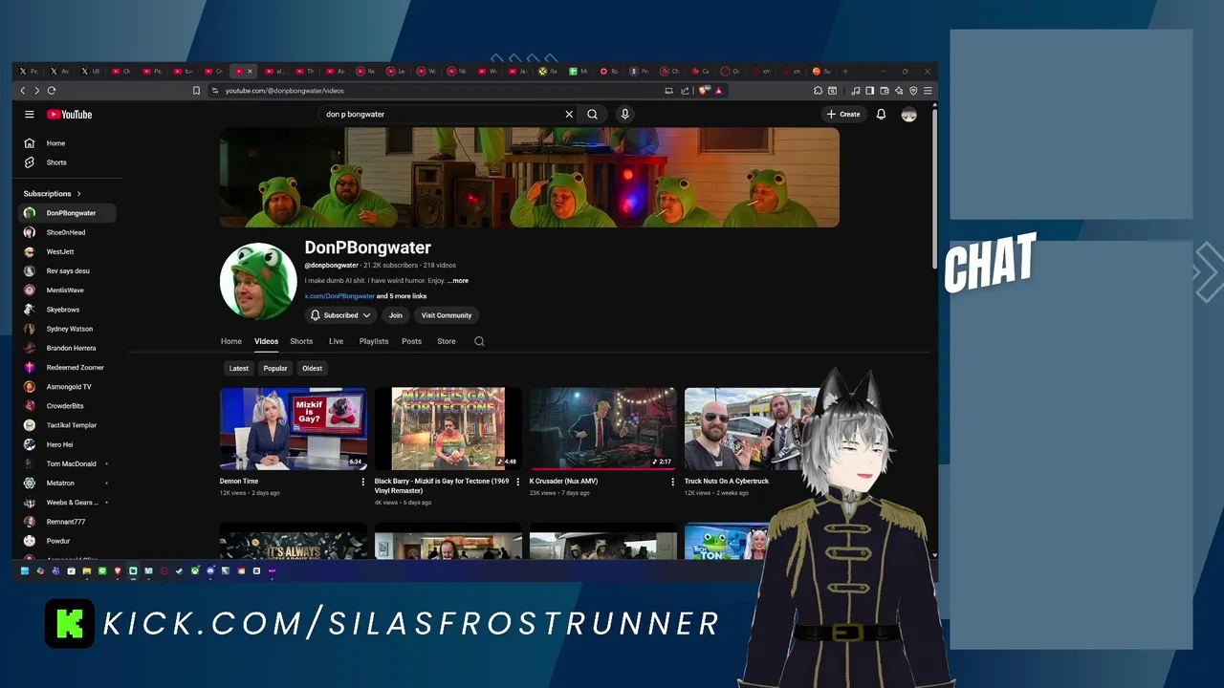
Task: Click the YouTube logo
Action: [x=70, y=114]
